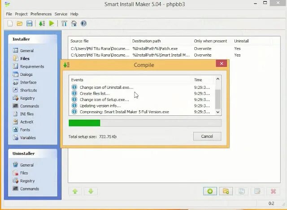The image size is (287, 210).
Task: Click the home page toolbar icon
Action: (74, 23)
